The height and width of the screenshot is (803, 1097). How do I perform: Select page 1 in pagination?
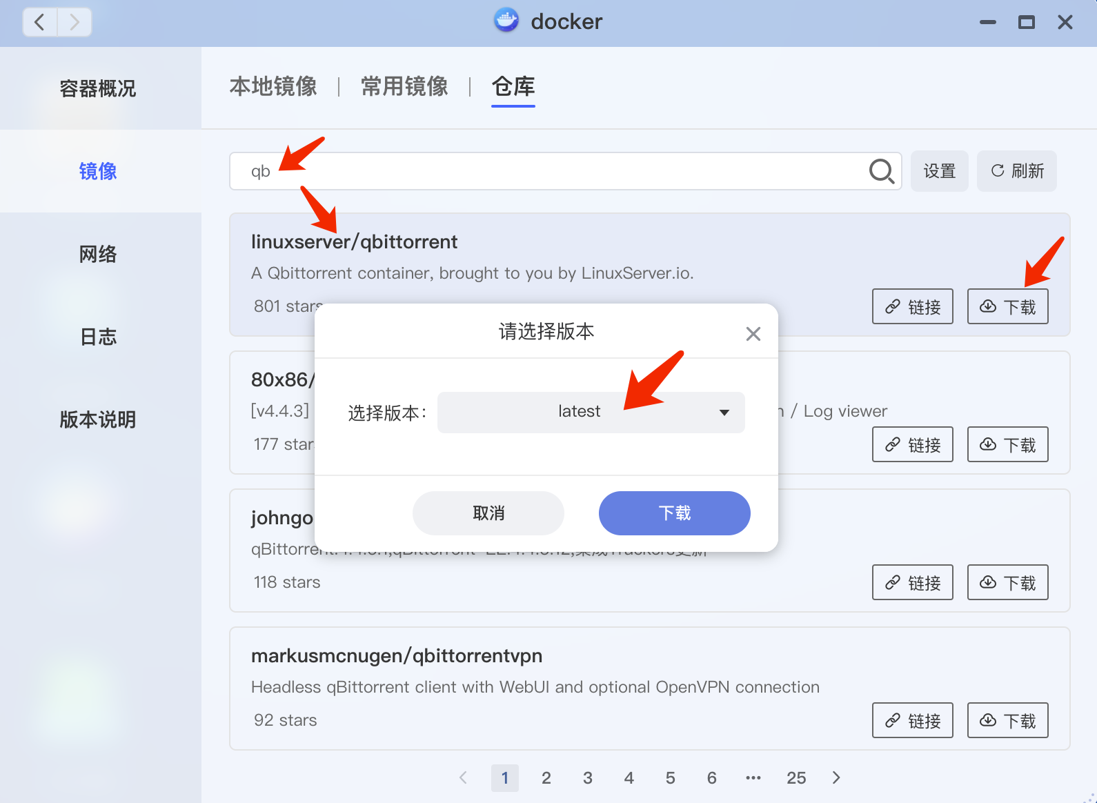[505, 778]
